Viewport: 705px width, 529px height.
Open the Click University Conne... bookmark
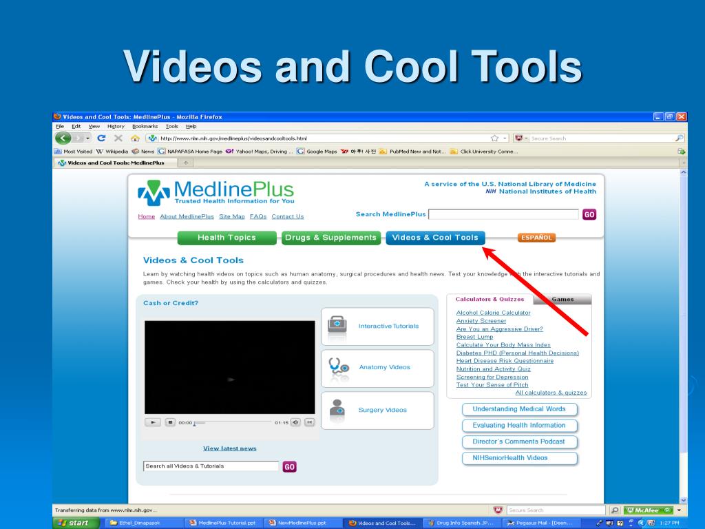click(484, 152)
